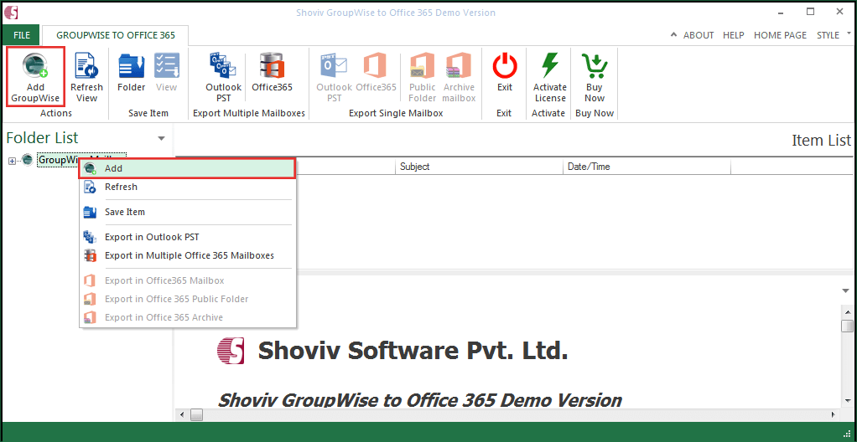
Task: Click the preview pane vertical scrollbar thumb
Action: (847, 326)
